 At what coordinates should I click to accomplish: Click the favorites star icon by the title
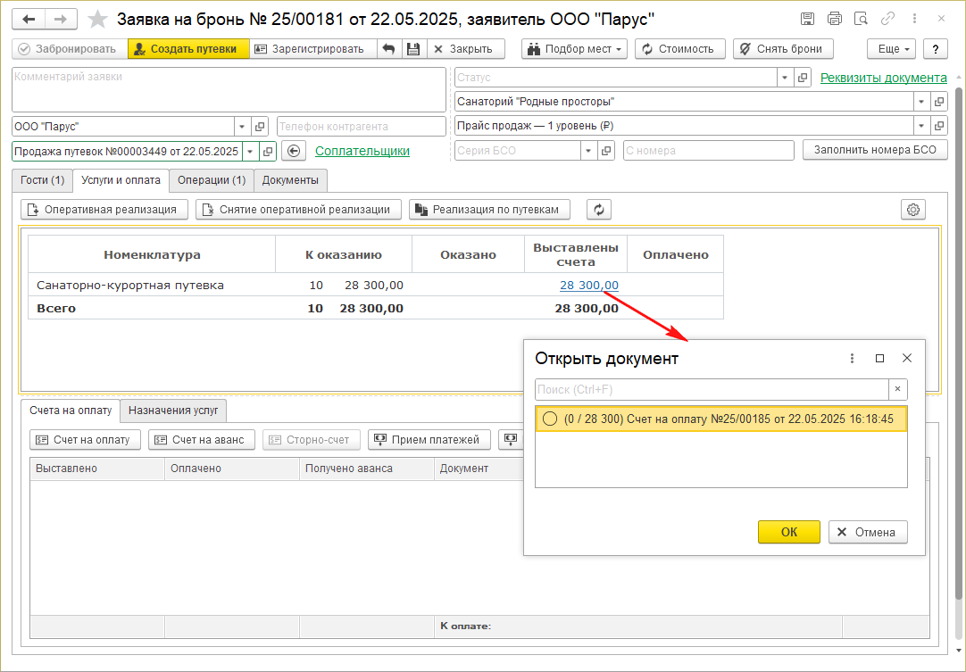(x=100, y=20)
